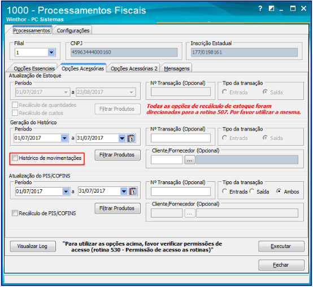Viewport: 313px width, 287px height.
Task: Select Saída in Atualização de Estoque
Action: click(265, 92)
